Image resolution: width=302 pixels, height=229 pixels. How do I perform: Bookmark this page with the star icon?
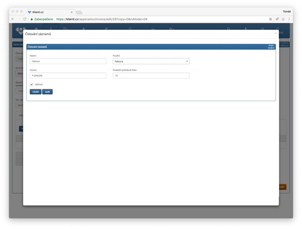point(270,19)
